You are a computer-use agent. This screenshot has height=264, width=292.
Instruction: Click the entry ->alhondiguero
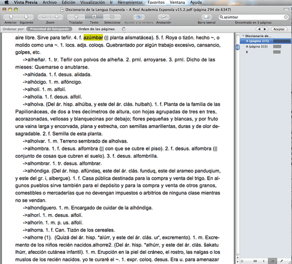click(x=40, y=208)
